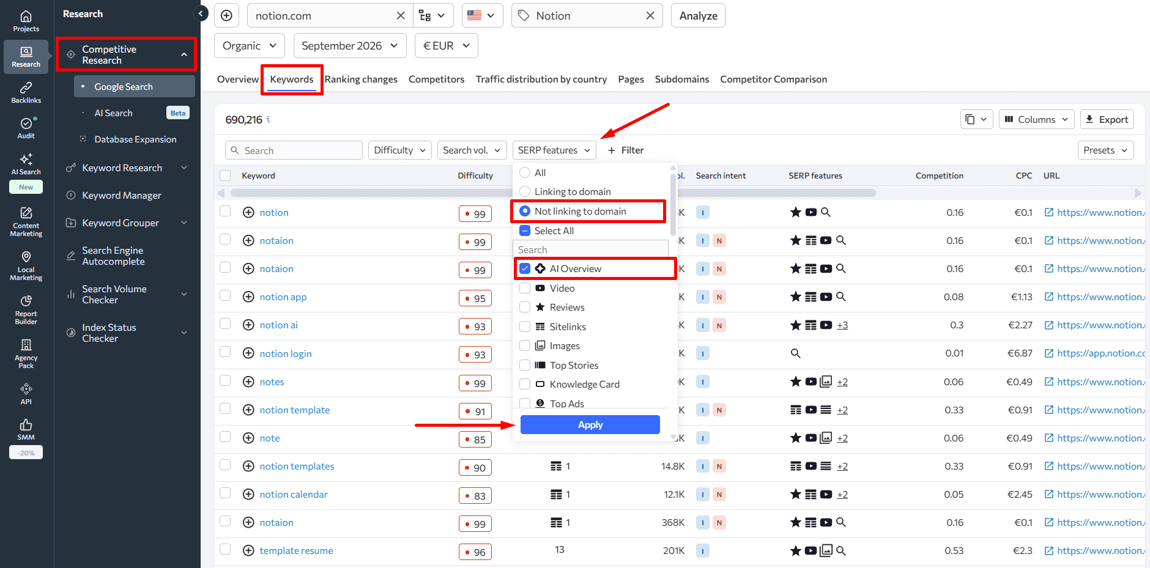Open external link icon for notion login URL
1150x568 pixels.
[x=1048, y=353]
